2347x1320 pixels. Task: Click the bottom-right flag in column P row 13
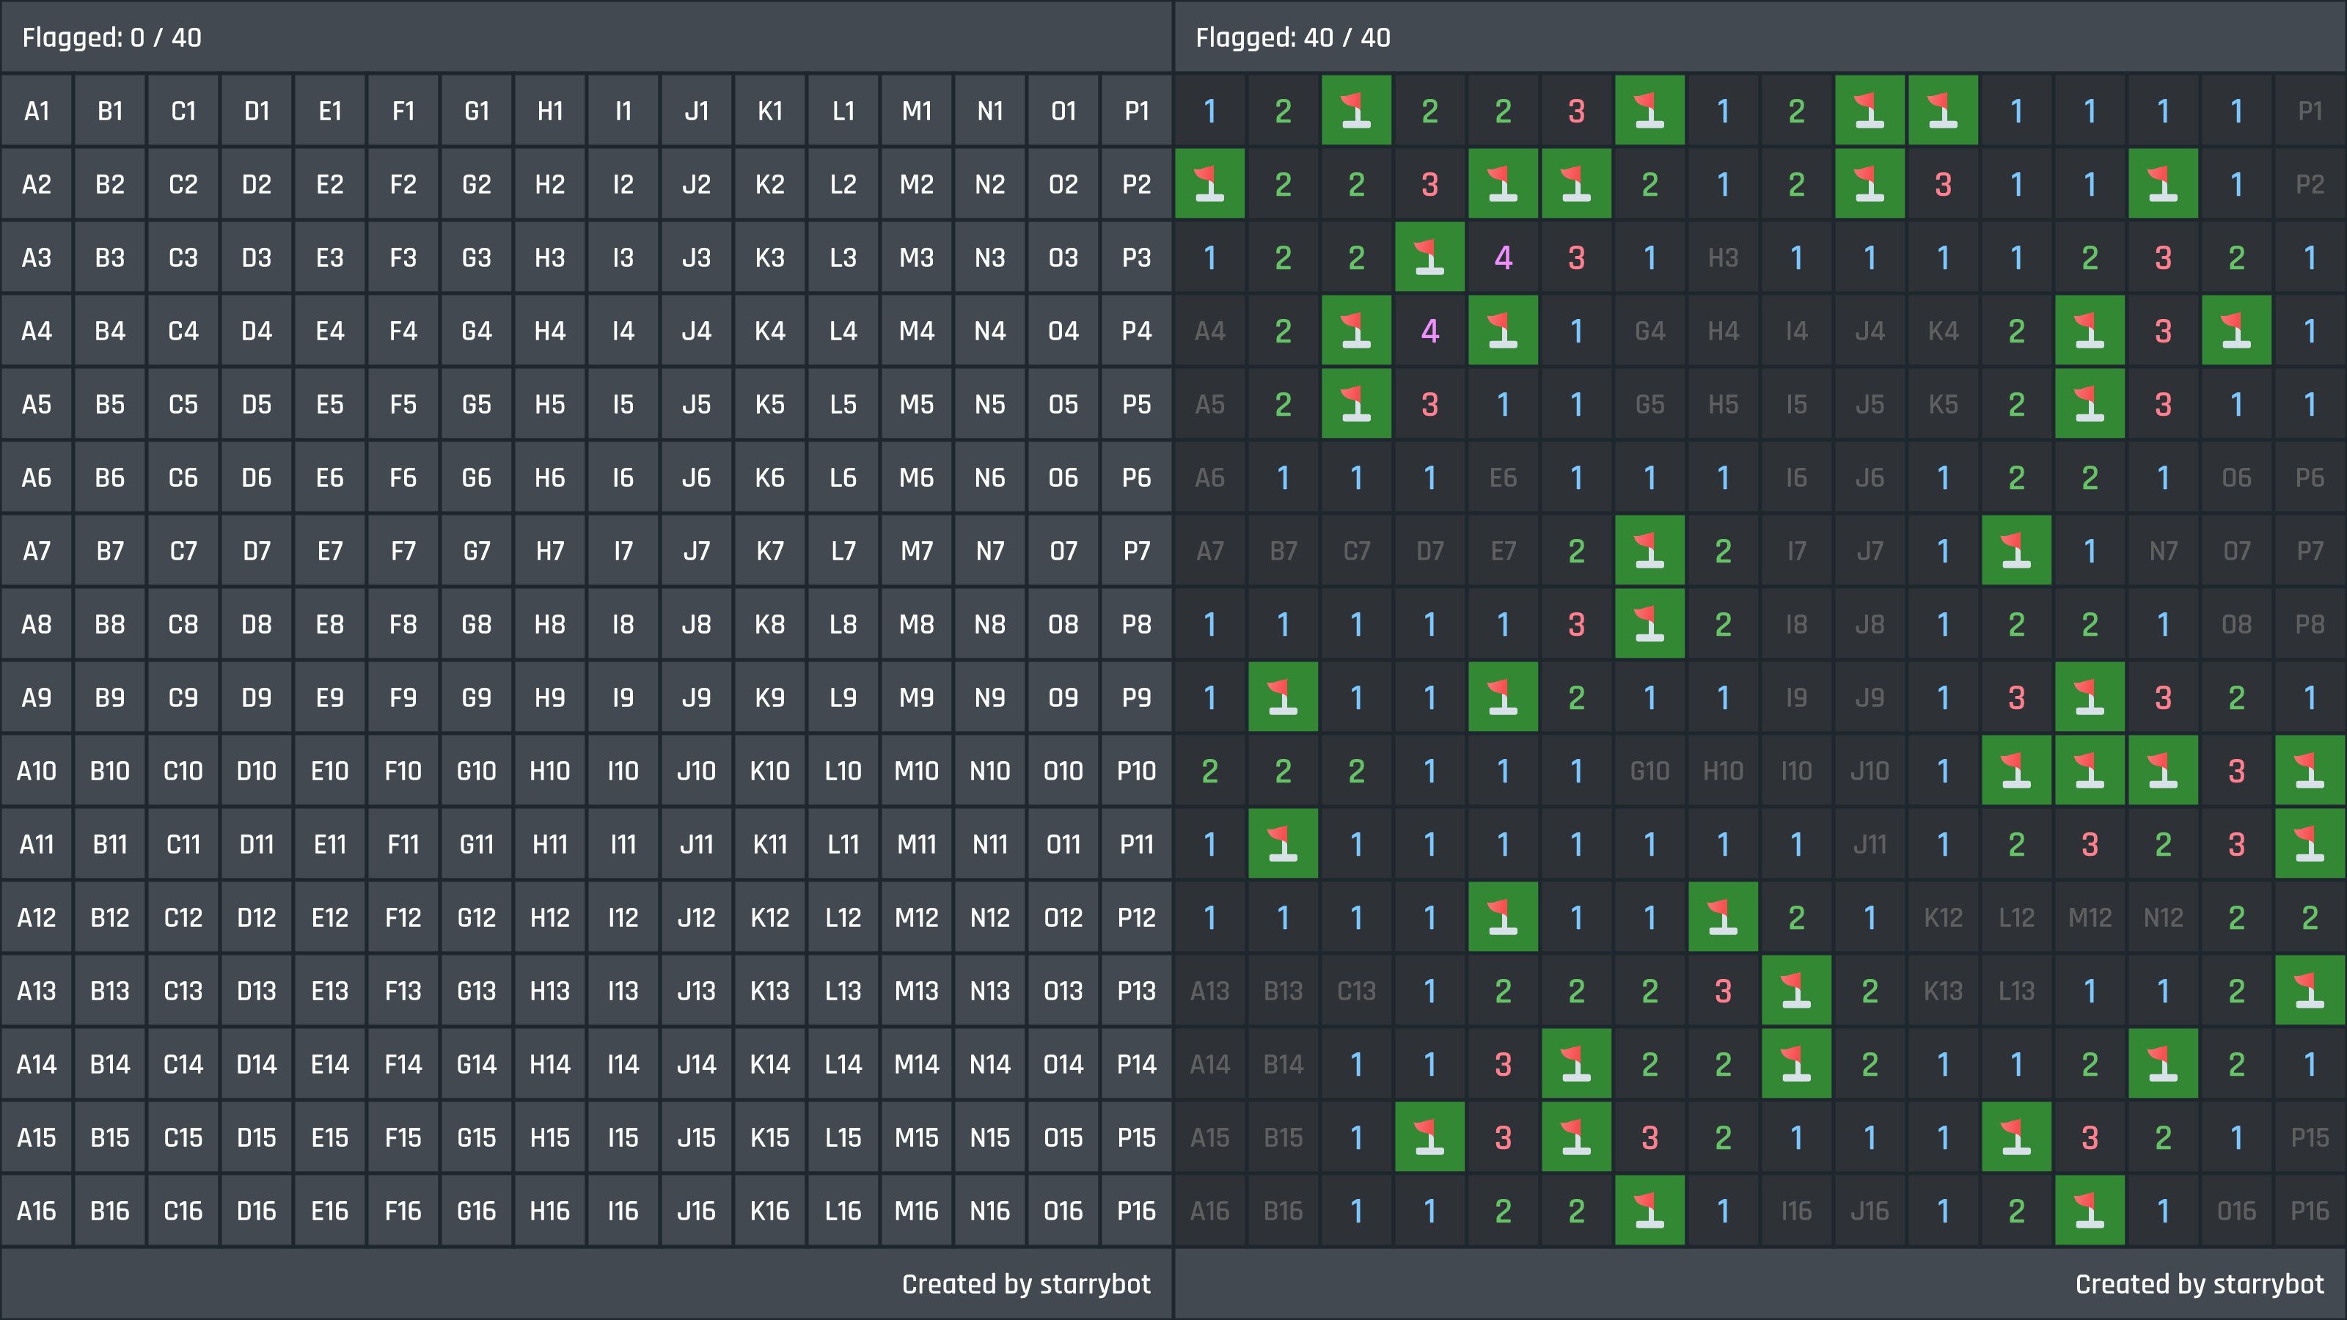point(2310,990)
